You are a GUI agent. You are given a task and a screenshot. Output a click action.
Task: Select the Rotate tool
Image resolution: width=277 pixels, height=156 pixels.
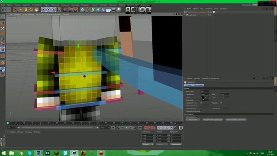point(31,10)
